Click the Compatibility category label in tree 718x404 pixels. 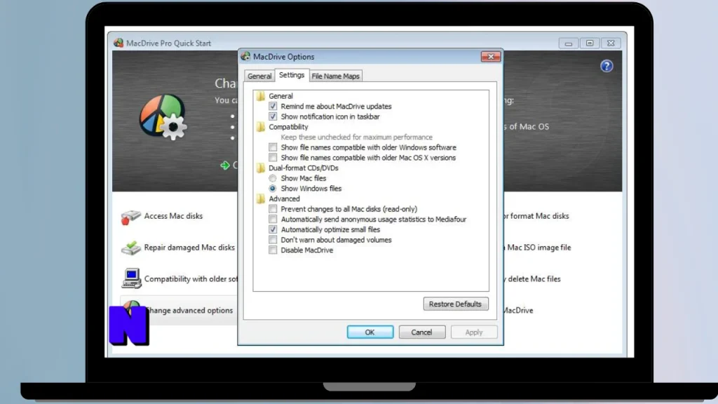pyautogui.click(x=288, y=127)
